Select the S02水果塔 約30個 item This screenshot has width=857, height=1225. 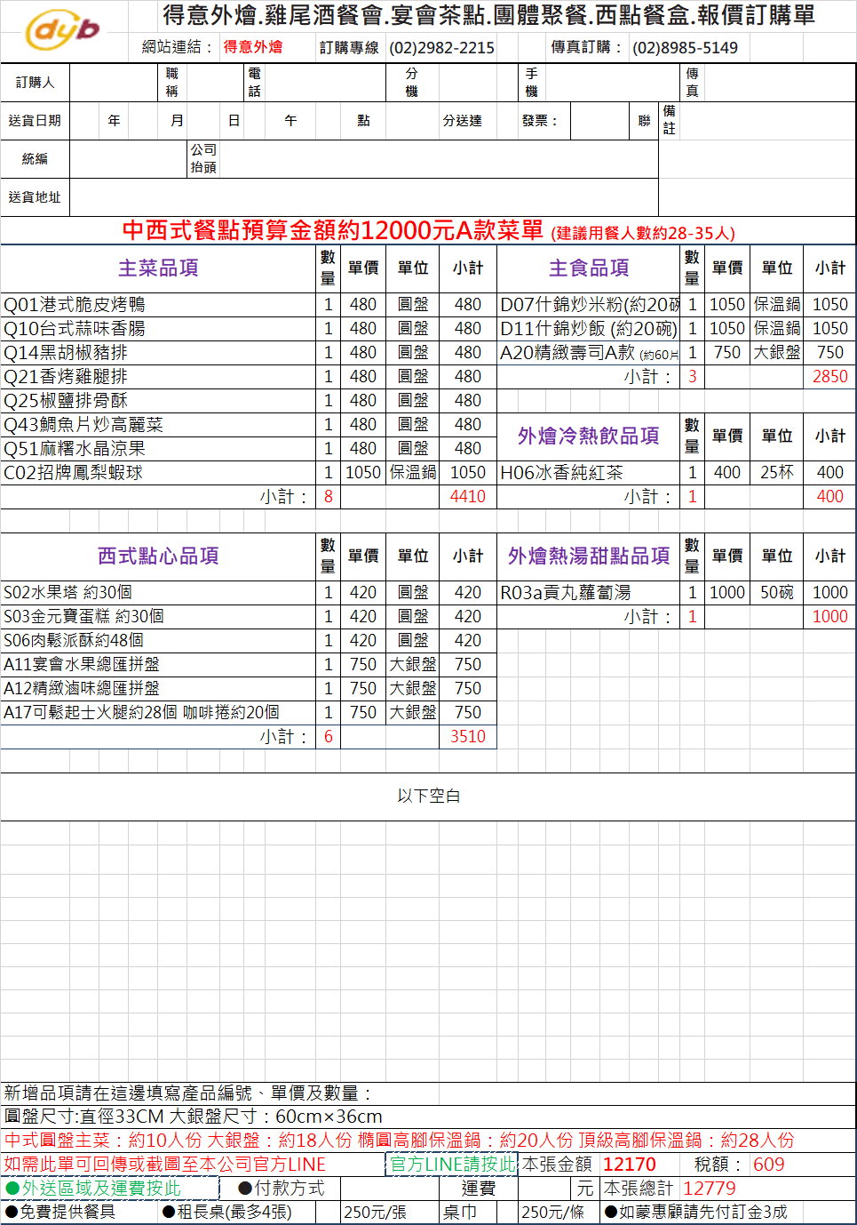tap(159, 593)
